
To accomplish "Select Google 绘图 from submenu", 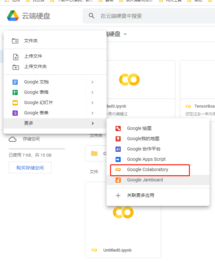I will (158, 128).
